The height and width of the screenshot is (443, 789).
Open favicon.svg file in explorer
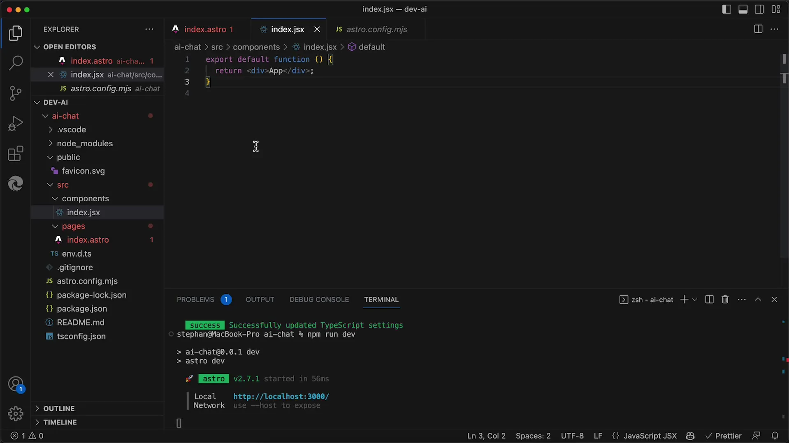[83, 171]
